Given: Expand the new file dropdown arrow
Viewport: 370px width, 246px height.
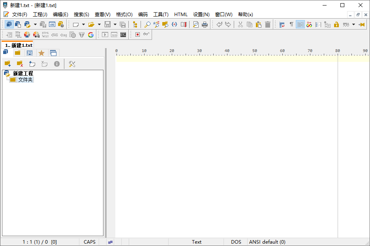Looking at the screenshot, I should tap(83, 24).
